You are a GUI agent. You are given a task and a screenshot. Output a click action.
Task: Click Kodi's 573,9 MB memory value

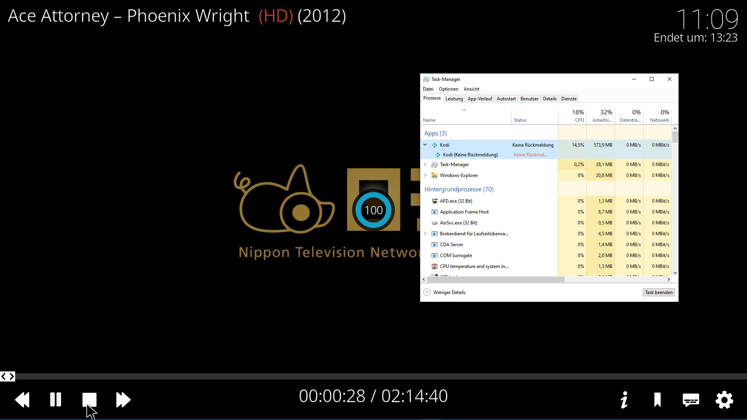click(x=603, y=145)
